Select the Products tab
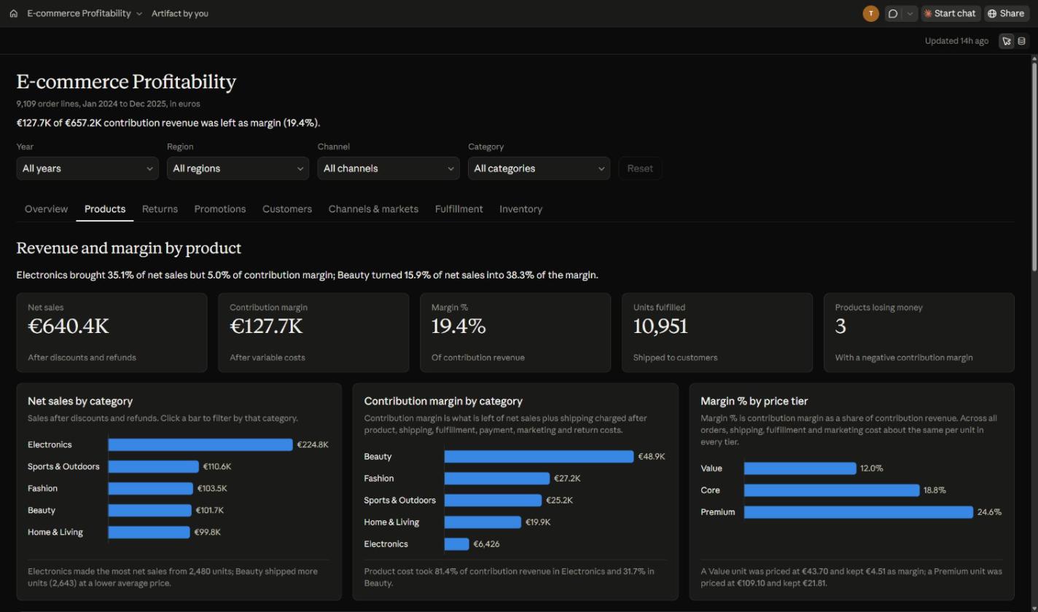 click(x=105, y=209)
